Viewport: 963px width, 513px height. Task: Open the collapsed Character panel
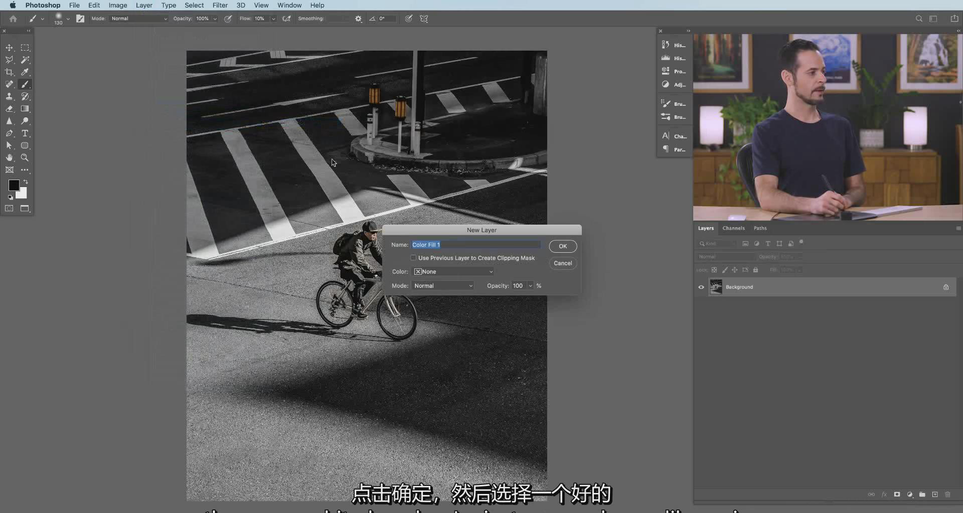[674, 136]
